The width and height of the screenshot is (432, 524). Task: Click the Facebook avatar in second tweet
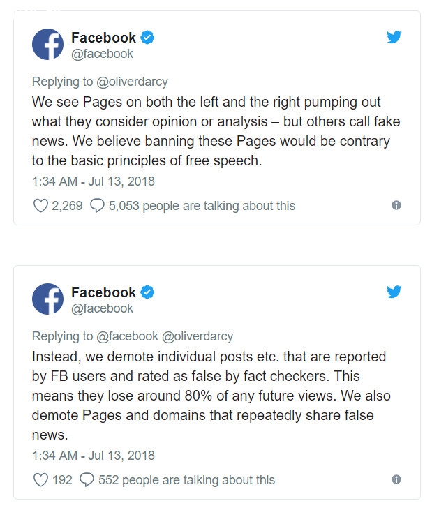click(x=48, y=299)
